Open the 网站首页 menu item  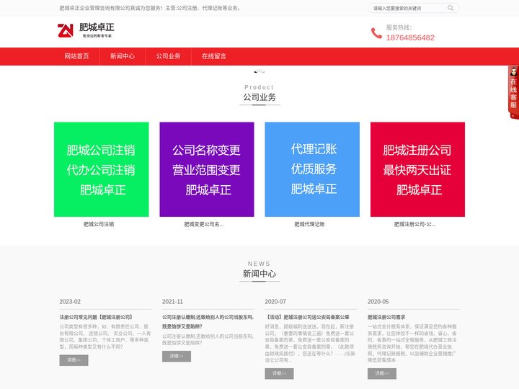point(76,56)
